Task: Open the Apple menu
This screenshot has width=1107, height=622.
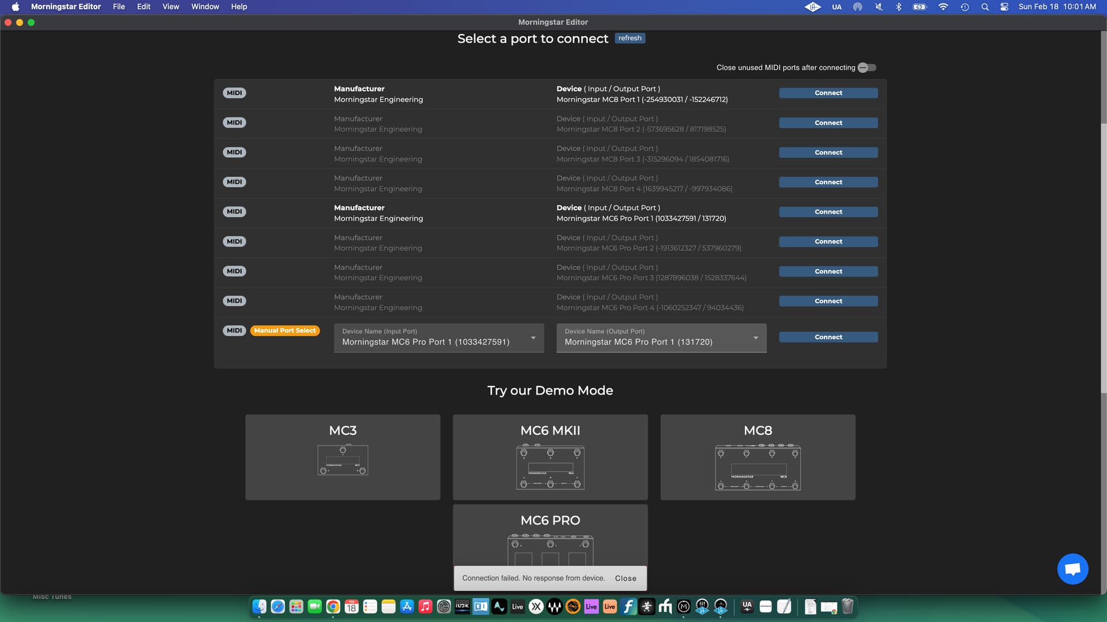Action: tap(16, 7)
